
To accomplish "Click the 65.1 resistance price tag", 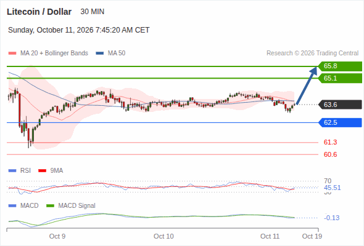I will tap(340, 78).
